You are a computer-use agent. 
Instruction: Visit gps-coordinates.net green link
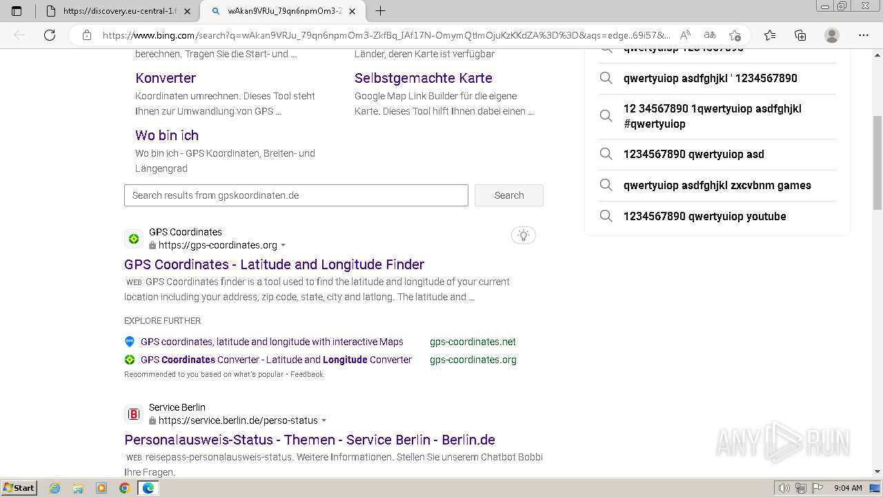[473, 342]
